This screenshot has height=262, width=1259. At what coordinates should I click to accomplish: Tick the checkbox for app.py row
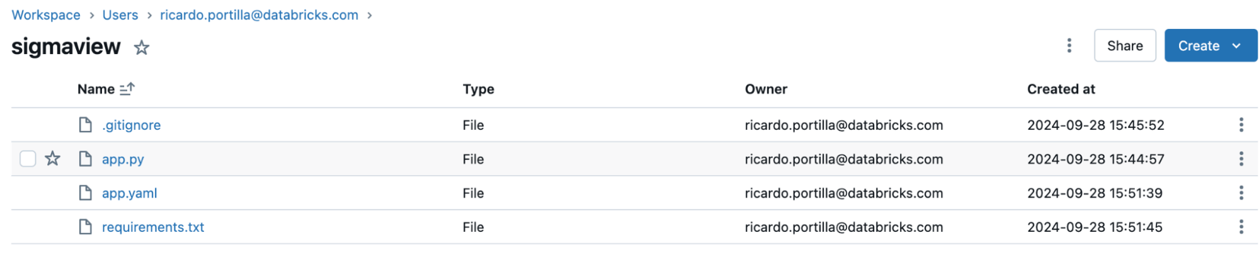point(28,159)
